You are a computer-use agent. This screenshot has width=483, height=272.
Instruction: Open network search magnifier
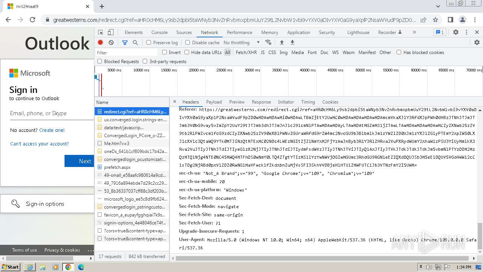[x=135, y=43]
